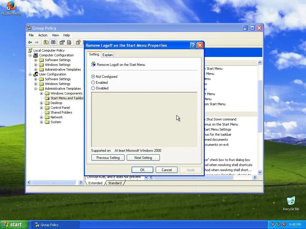Expand the Network tree node

coord(41,117)
